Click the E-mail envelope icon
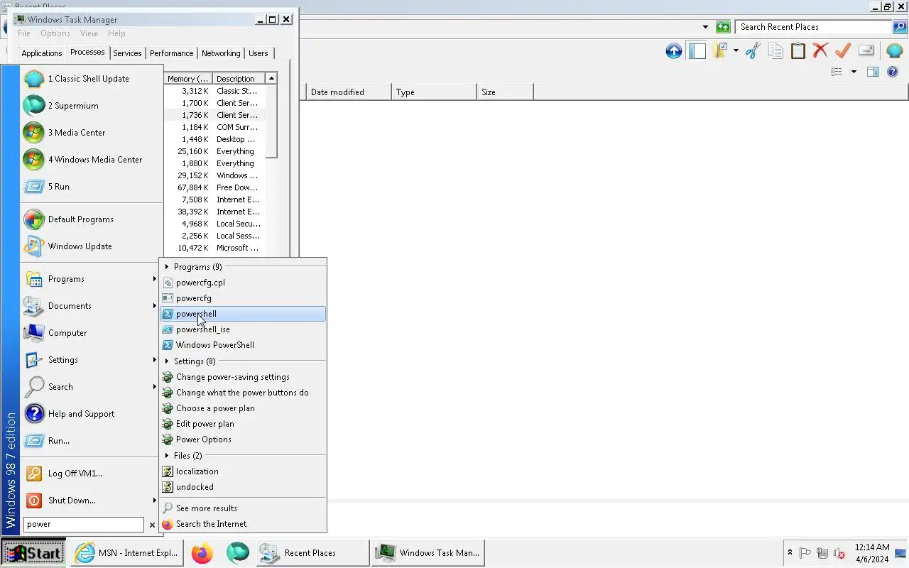Screen dimensions: 909x568 pos(866,51)
